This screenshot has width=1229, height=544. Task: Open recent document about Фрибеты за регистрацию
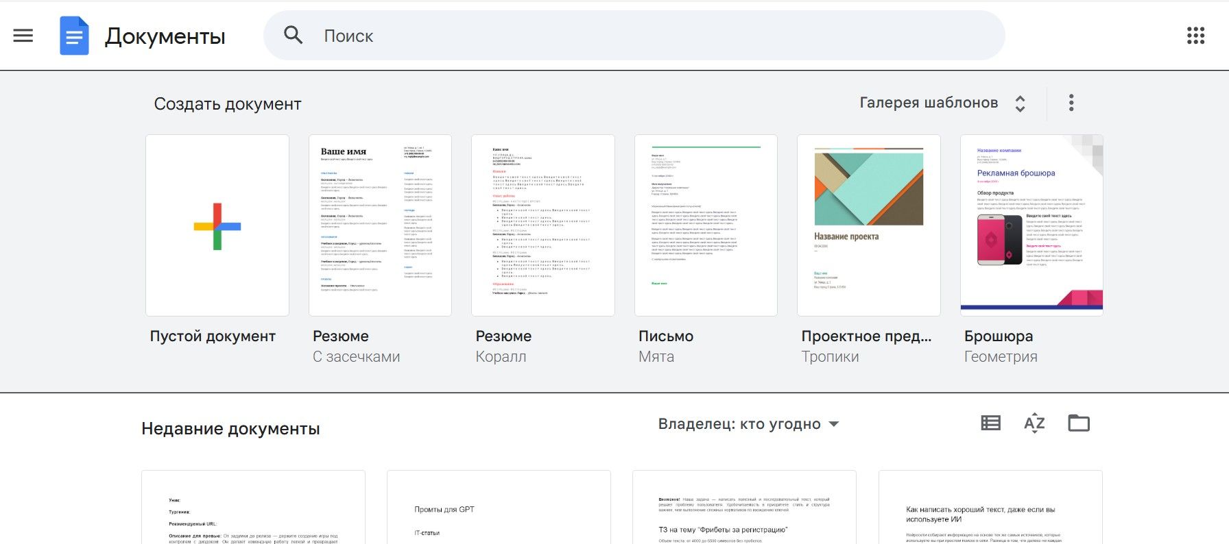tap(744, 507)
